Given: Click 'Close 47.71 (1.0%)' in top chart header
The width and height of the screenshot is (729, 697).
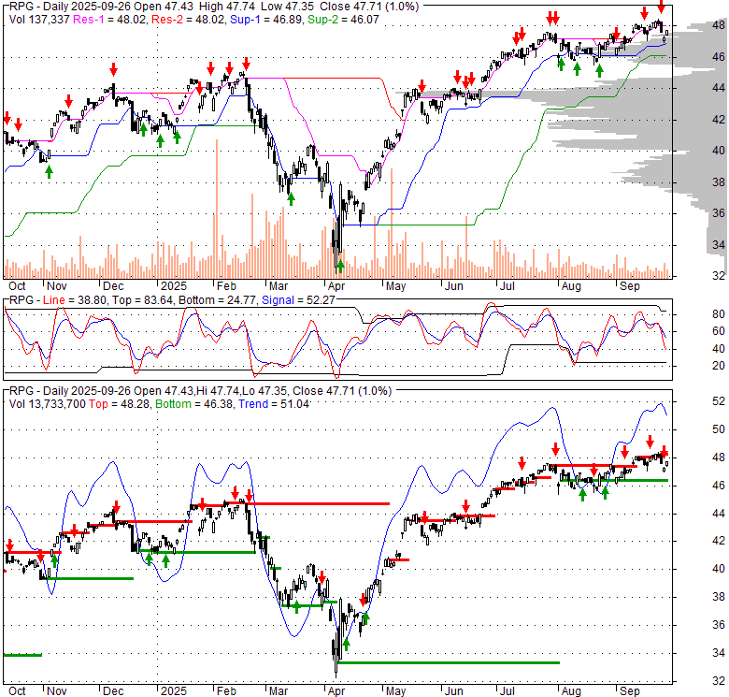Looking at the screenshot, I should tap(371, 7).
